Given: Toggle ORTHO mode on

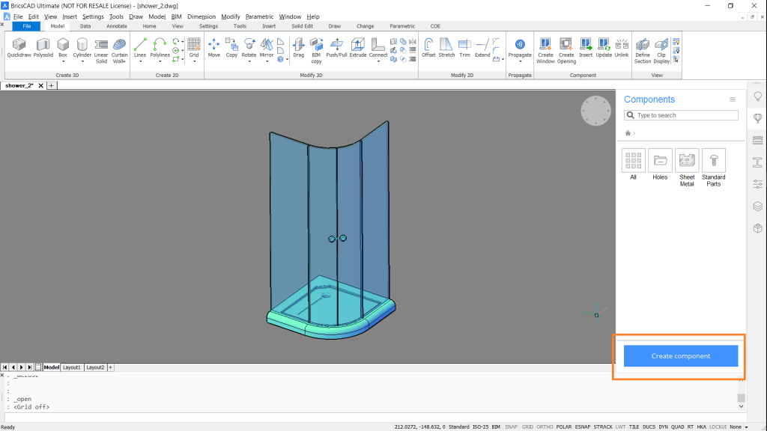Looking at the screenshot, I should click(545, 426).
